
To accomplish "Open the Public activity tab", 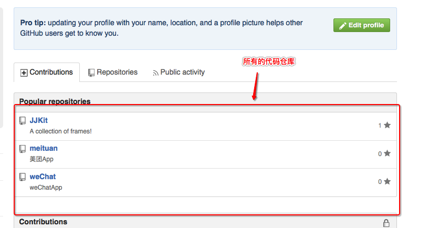I will 179,72.
